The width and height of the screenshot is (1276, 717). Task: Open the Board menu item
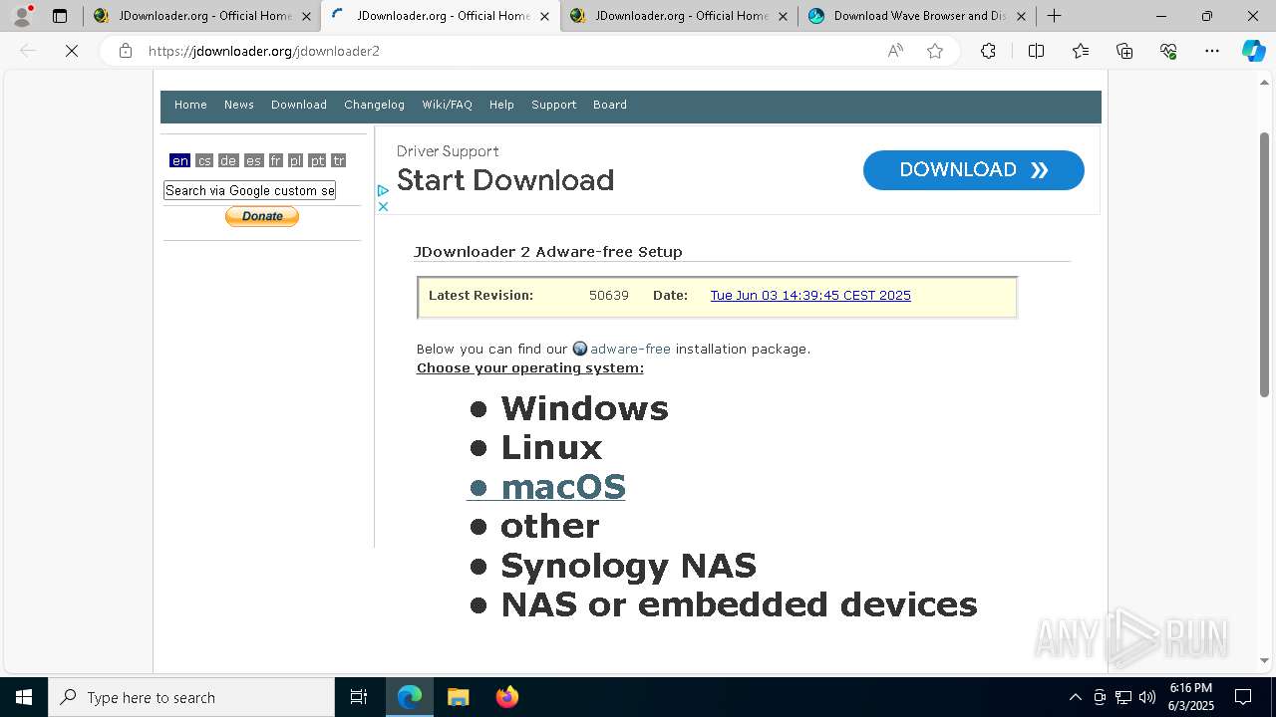pos(610,105)
